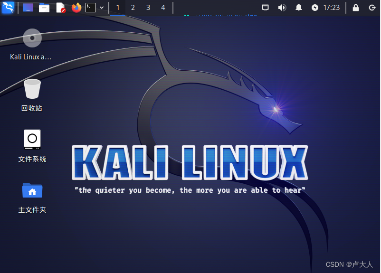The width and height of the screenshot is (381, 273).
Task: Click the volume speaker icon
Action: tap(282, 8)
